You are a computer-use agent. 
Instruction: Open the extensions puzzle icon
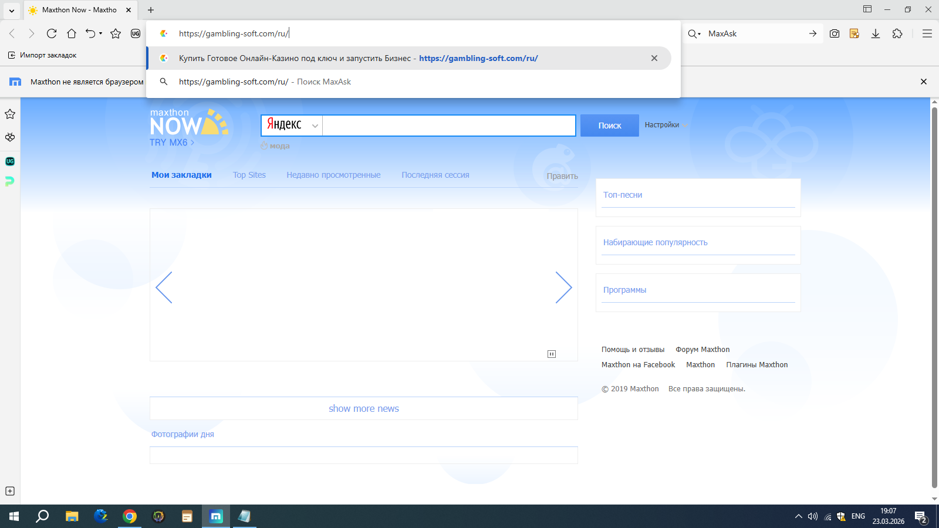[x=897, y=33]
